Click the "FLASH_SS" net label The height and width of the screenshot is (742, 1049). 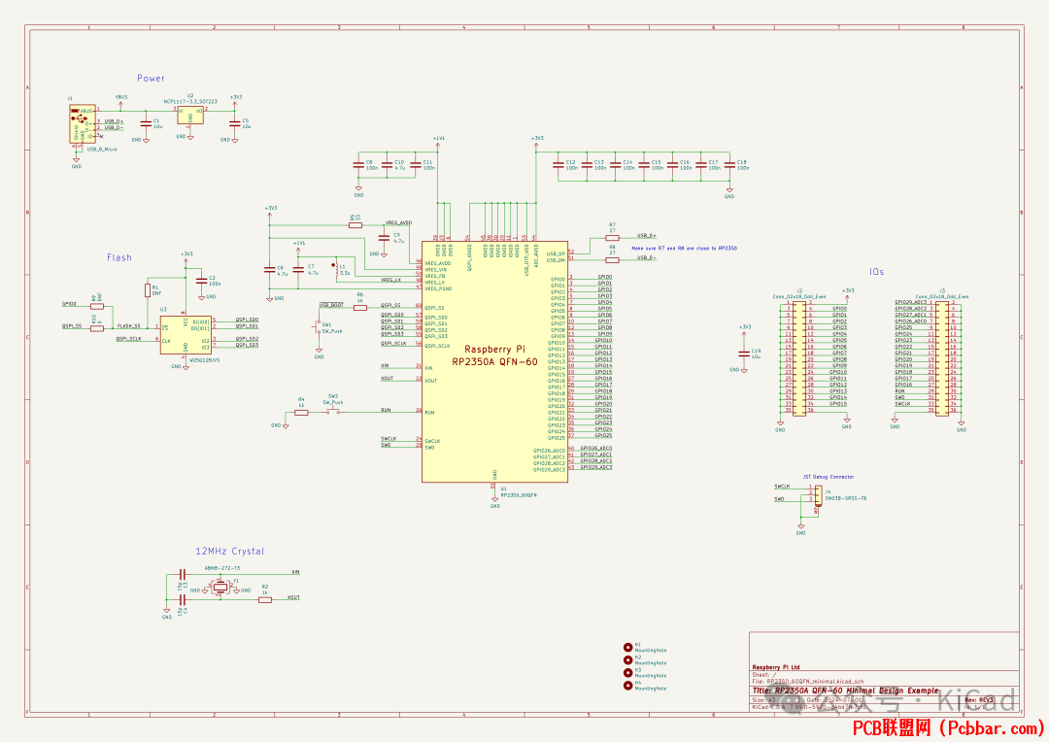click(128, 325)
